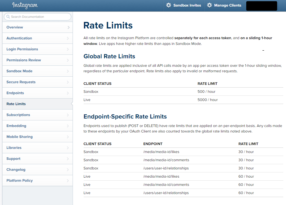This screenshot has height=205, width=286.
Task: Open the Overview section
Action: 37,27
